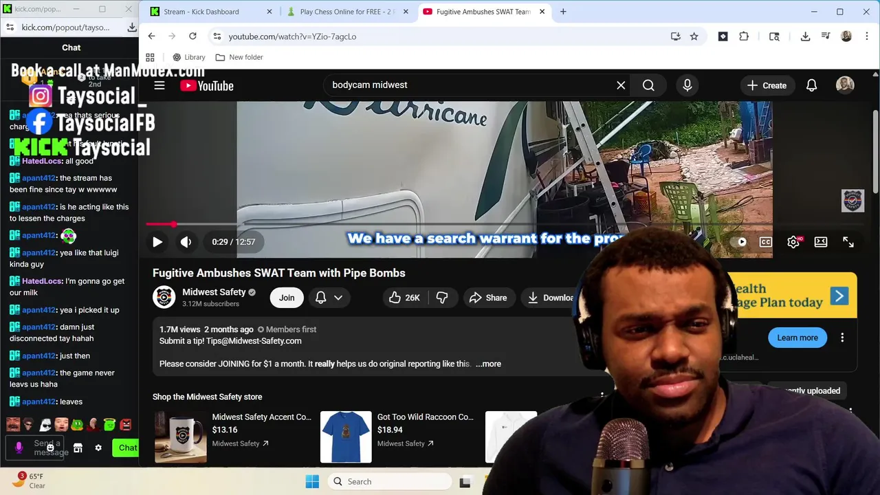Bookmark this page with star

click(694, 36)
